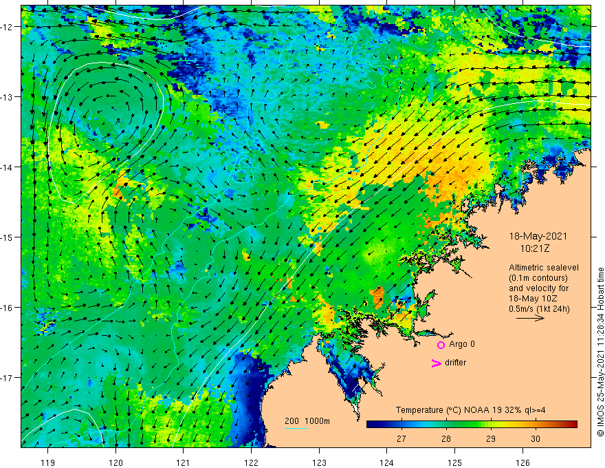The image size is (605, 468).
Task: Click the '200 1000m' depth label
Action: click(x=307, y=421)
